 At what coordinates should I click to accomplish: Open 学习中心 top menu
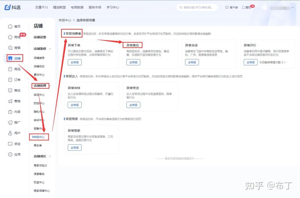(113, 7)
